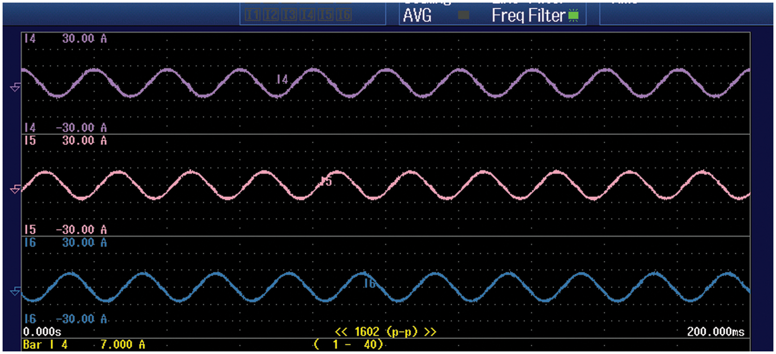
Task: Click the AVG label
Action: [417, 16]
